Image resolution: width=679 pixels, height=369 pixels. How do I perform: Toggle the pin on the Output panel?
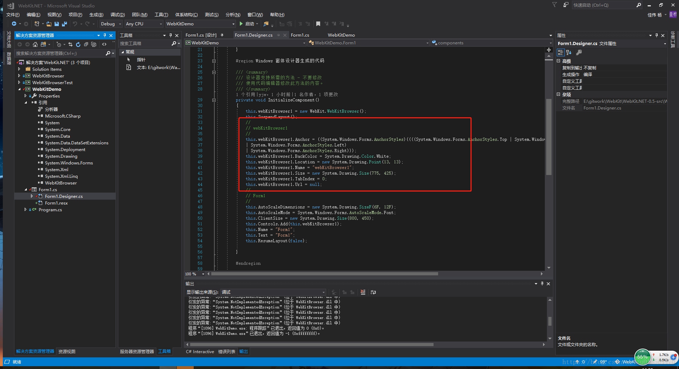(x=542, y=284)
